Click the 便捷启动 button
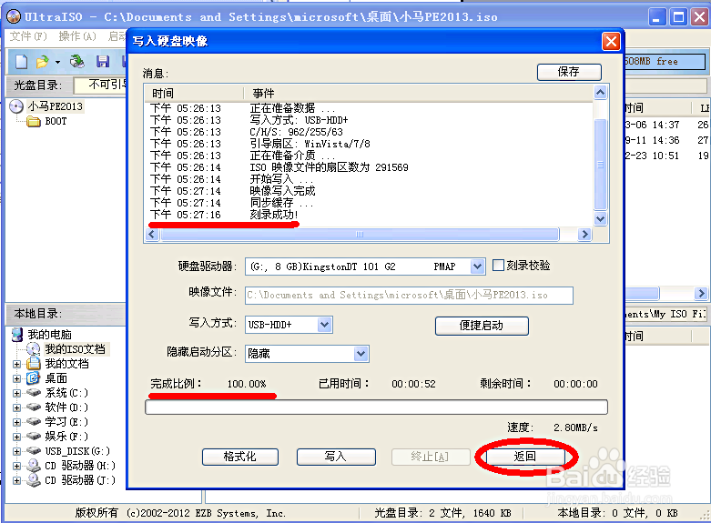 (x=482, y=326)
